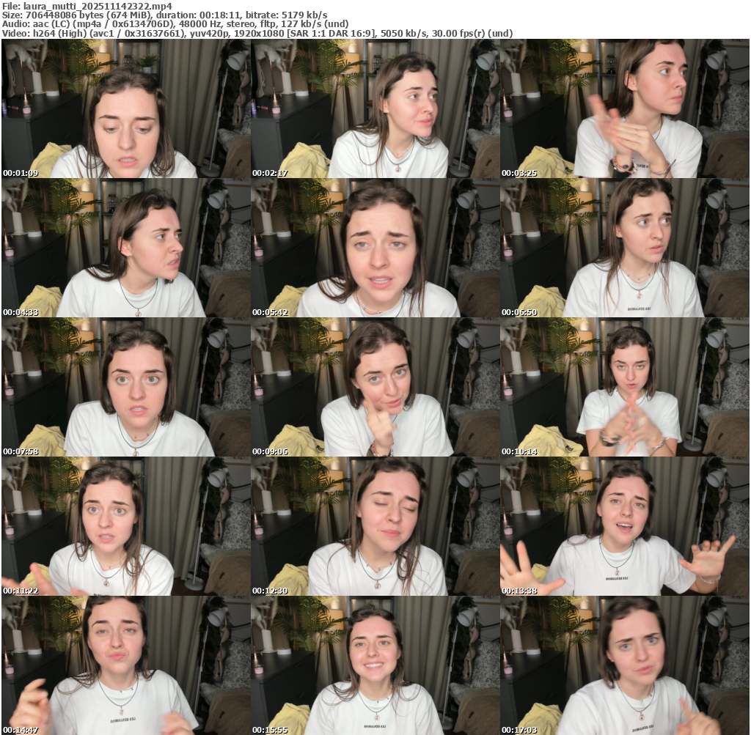Click the Video h264 info line
751x735 pixels.
tap(257, 34)
